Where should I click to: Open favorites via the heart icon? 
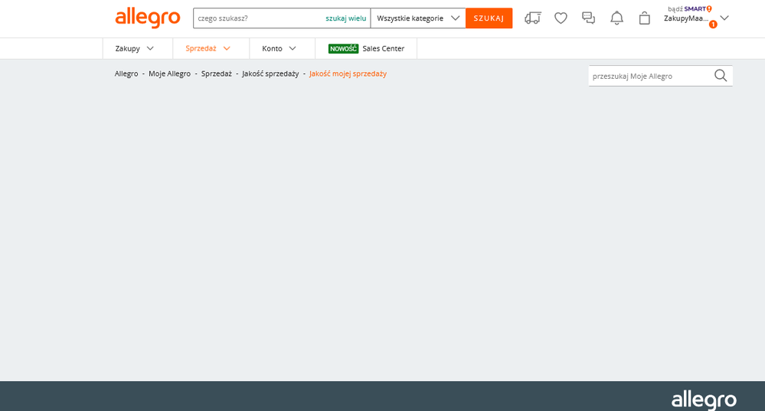click(x=561, y=18)
